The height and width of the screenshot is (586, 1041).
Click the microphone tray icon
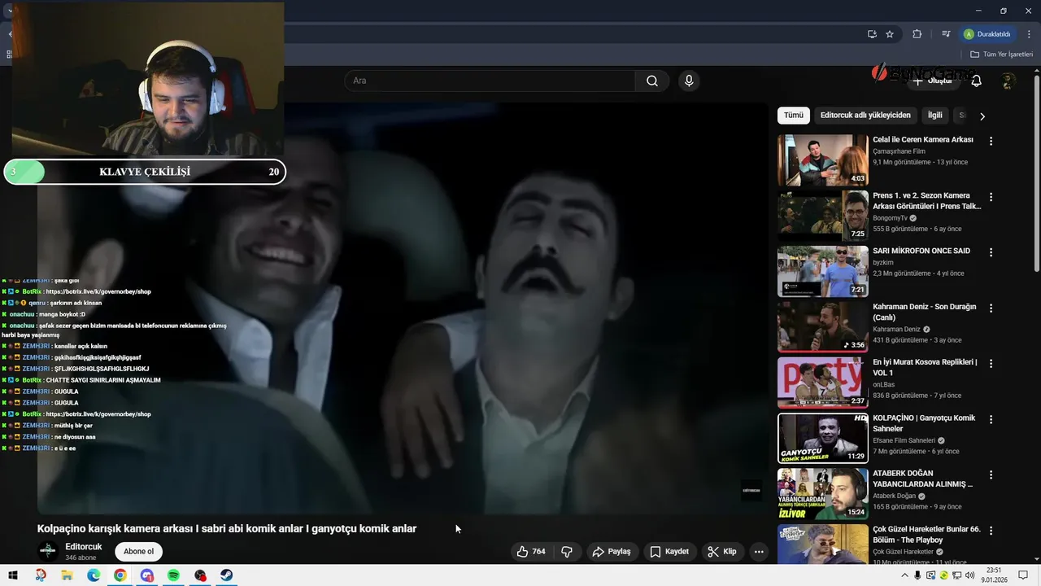(x=917, y=575)
